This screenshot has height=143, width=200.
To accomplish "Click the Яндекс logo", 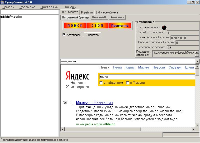I will click(77, 75).
